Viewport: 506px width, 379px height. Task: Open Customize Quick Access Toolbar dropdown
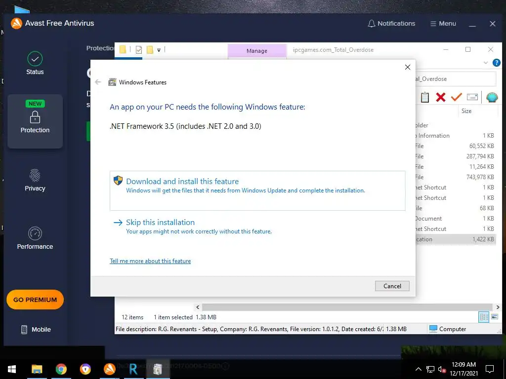point(159,50)
